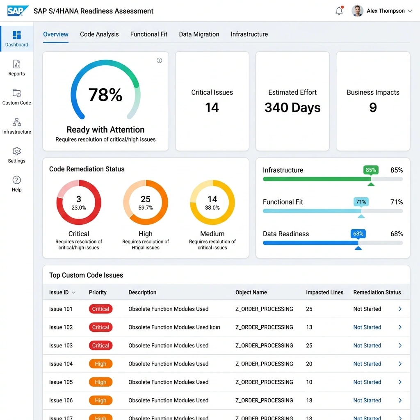Switch to the Data Migration tab
The image size is (420, 420).
199,34
